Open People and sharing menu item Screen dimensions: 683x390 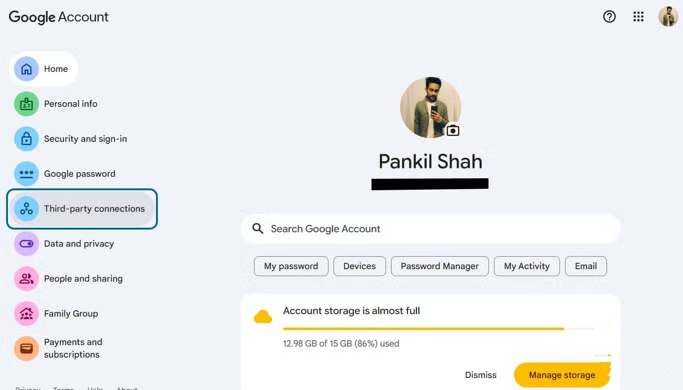tap(83, 279)
